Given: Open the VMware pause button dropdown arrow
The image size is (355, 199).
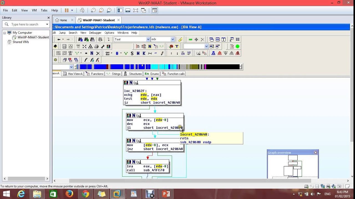Looking at the screenshot, I should pos(72,10).
